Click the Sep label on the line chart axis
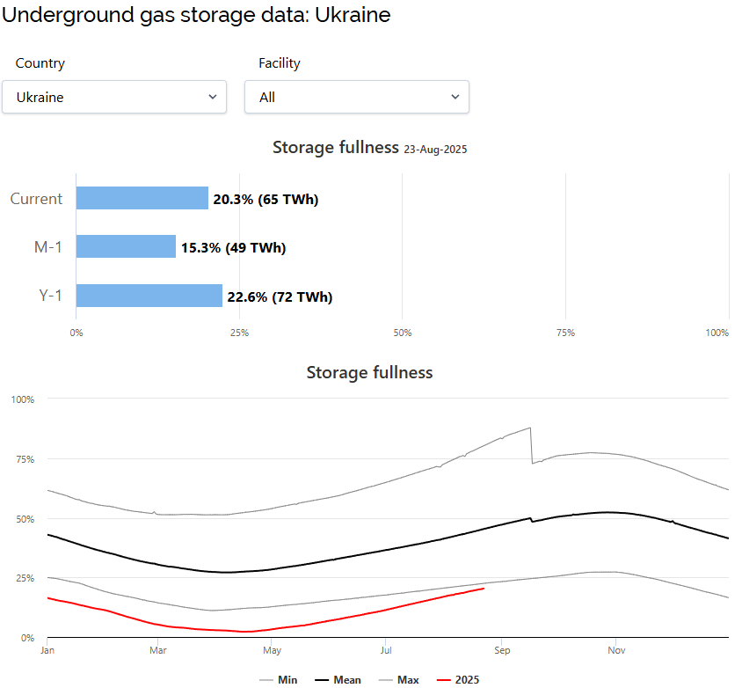Screen dimensions: 742x688 [500, 651]
